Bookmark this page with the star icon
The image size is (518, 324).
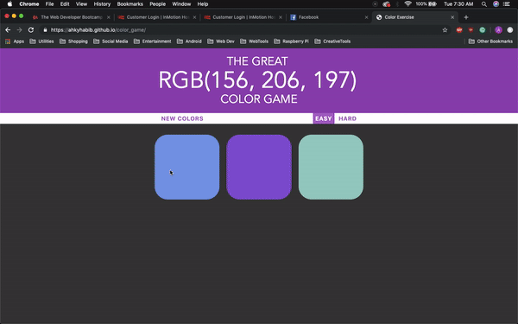point(445,30)
